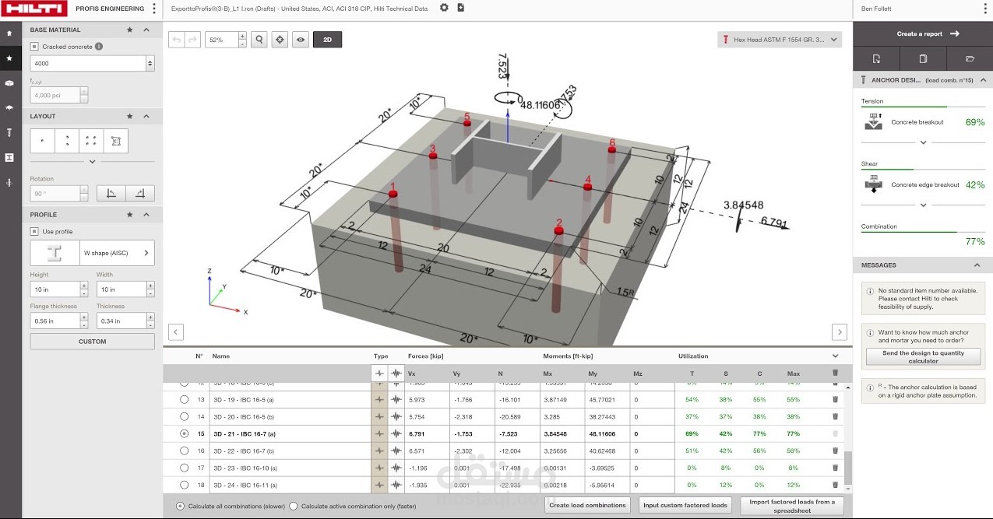Screen dimensions: 993x519
Task: Favorite the Layout section star
Action: click(129, 116)
